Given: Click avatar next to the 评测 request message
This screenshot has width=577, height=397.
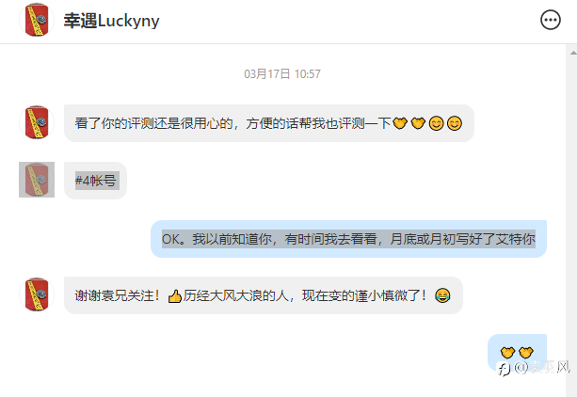Looking at the screenshot, I should coord(37,122).
